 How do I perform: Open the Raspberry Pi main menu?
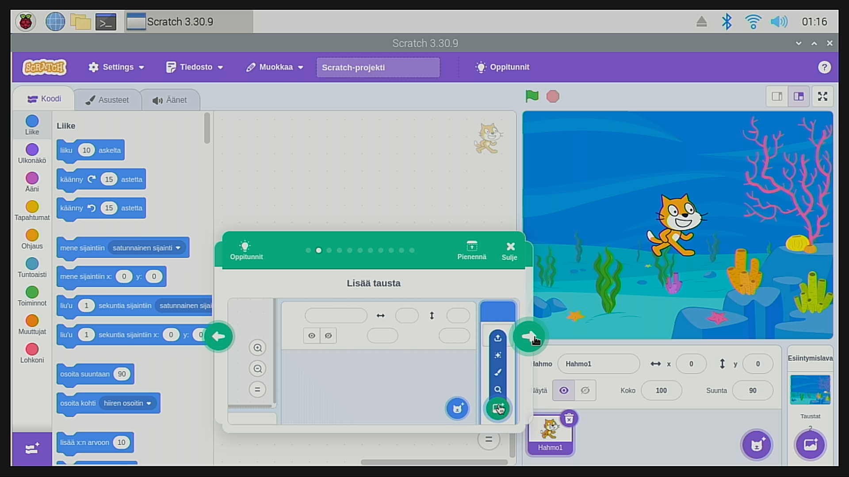pyautogui.click(x=26, y=22)
